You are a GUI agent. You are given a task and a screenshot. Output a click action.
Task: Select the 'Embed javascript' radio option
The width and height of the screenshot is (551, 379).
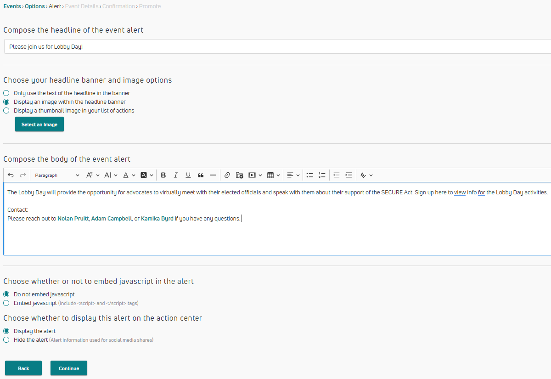[6, 303]
